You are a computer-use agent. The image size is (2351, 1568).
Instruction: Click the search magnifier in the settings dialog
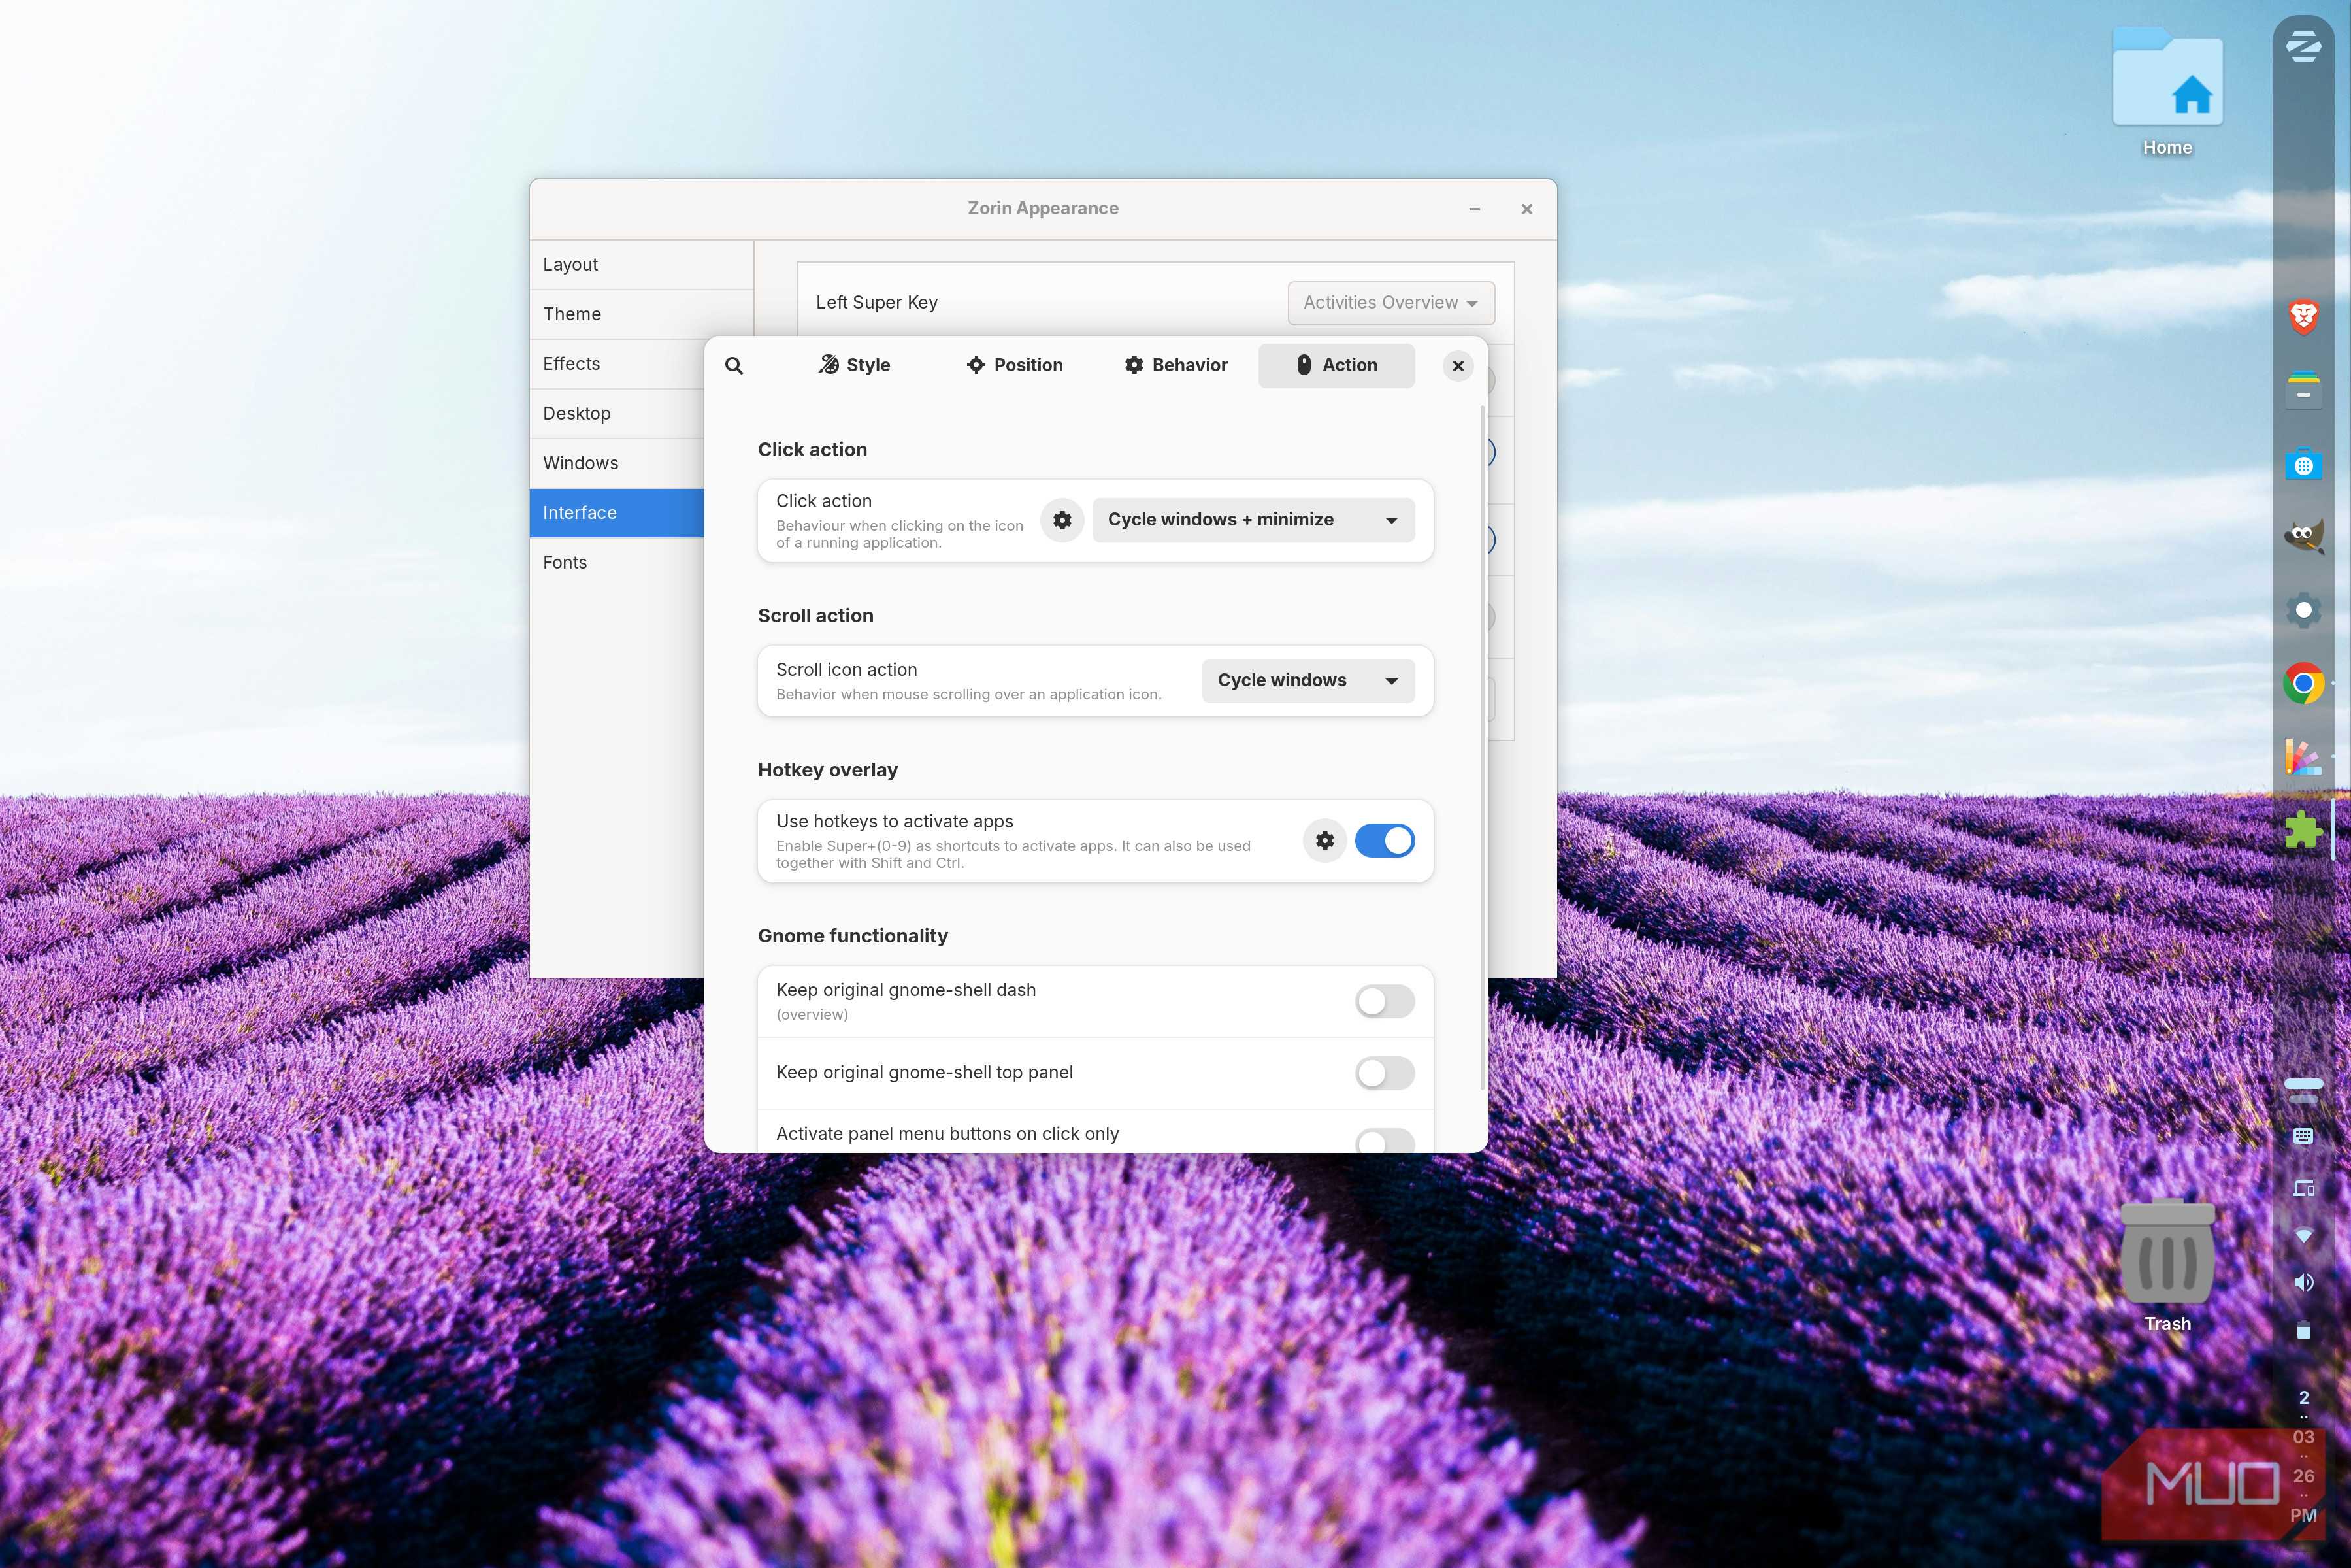[x=734, y=366]
